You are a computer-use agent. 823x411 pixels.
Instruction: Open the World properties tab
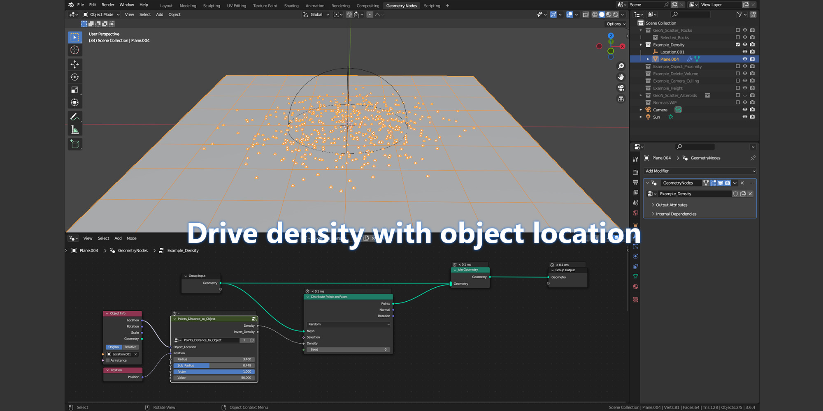tap(635, 213)
